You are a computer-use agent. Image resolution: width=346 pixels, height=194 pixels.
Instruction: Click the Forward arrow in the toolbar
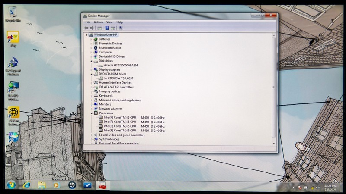click(x=92, y=28)
